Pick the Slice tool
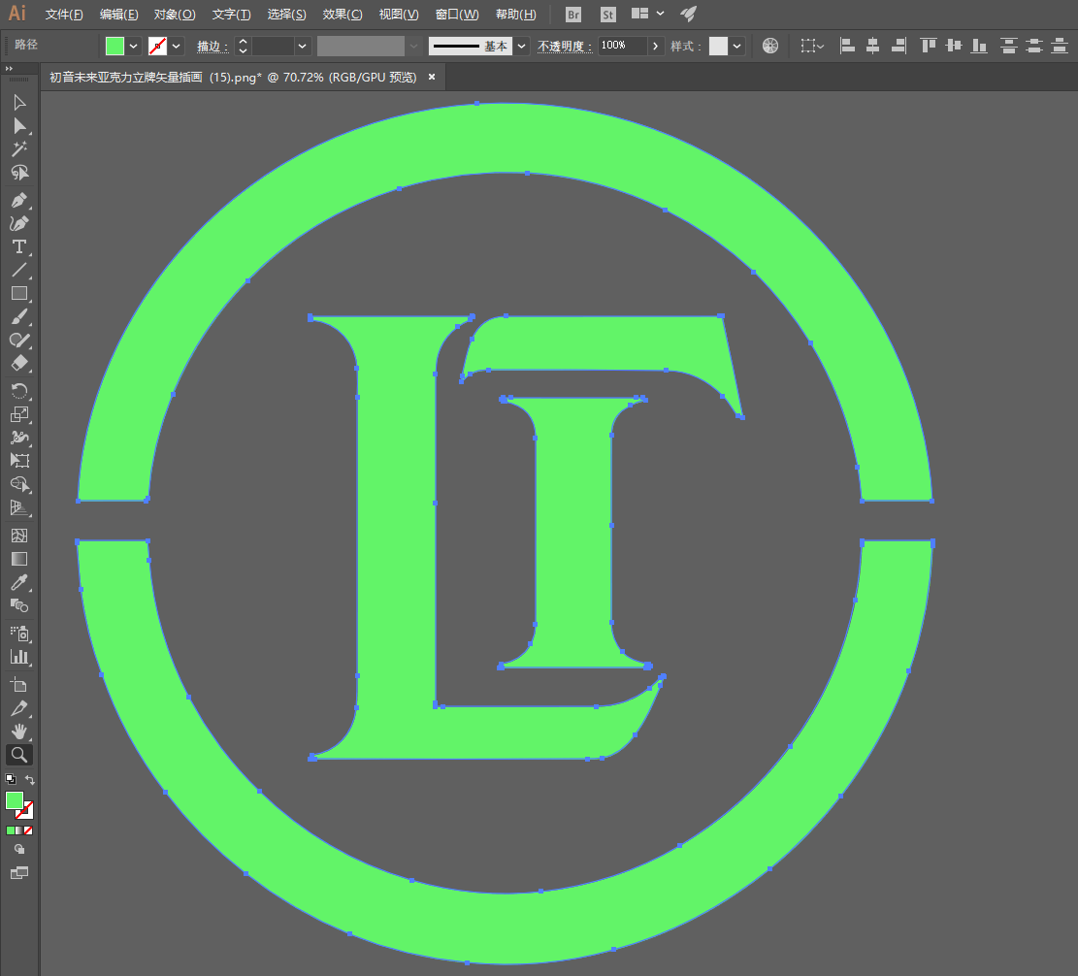Viewport: 1078px width, 976px height. point(19,708)
